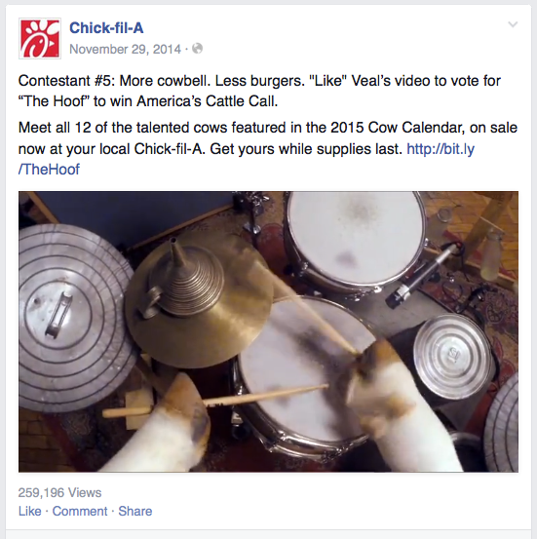Image resolution: width=537 pixels, height=539 pixels.
Task: Click the drumstick held by left hoof
Action: [x=216, y=401]
